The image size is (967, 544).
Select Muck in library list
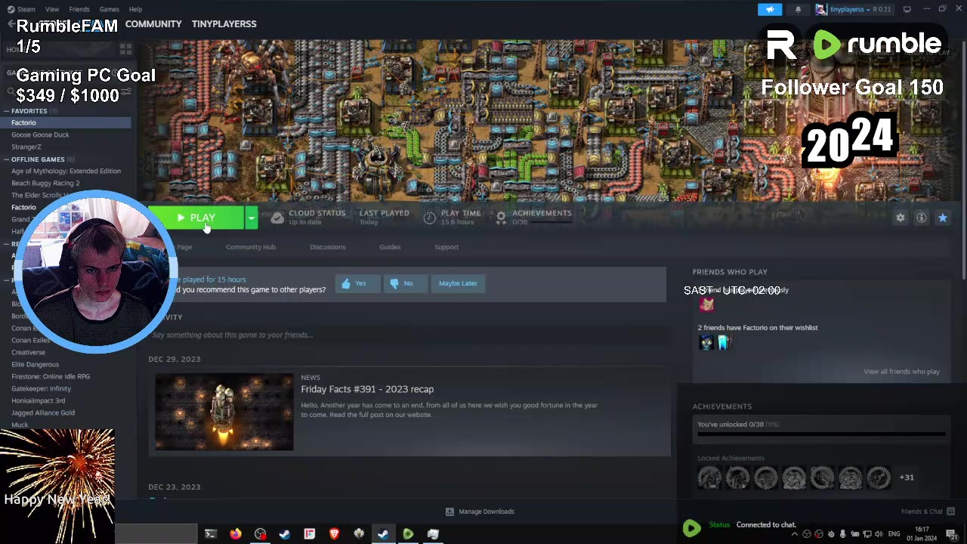click(20, 425)
